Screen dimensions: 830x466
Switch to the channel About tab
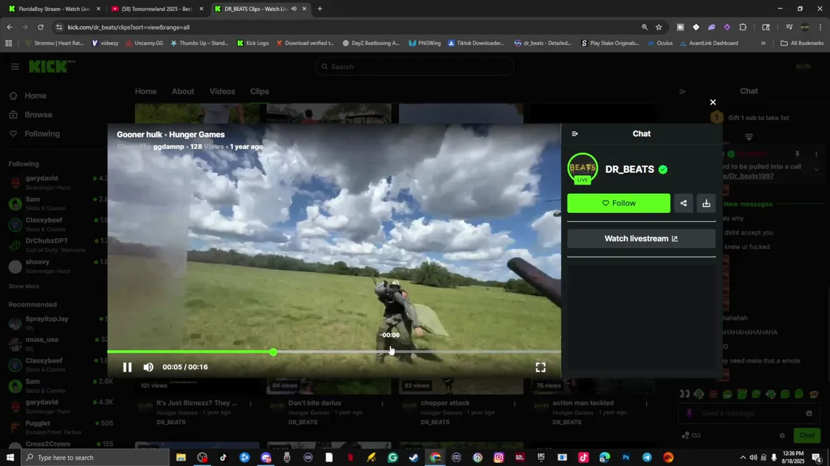coord(183,91)
